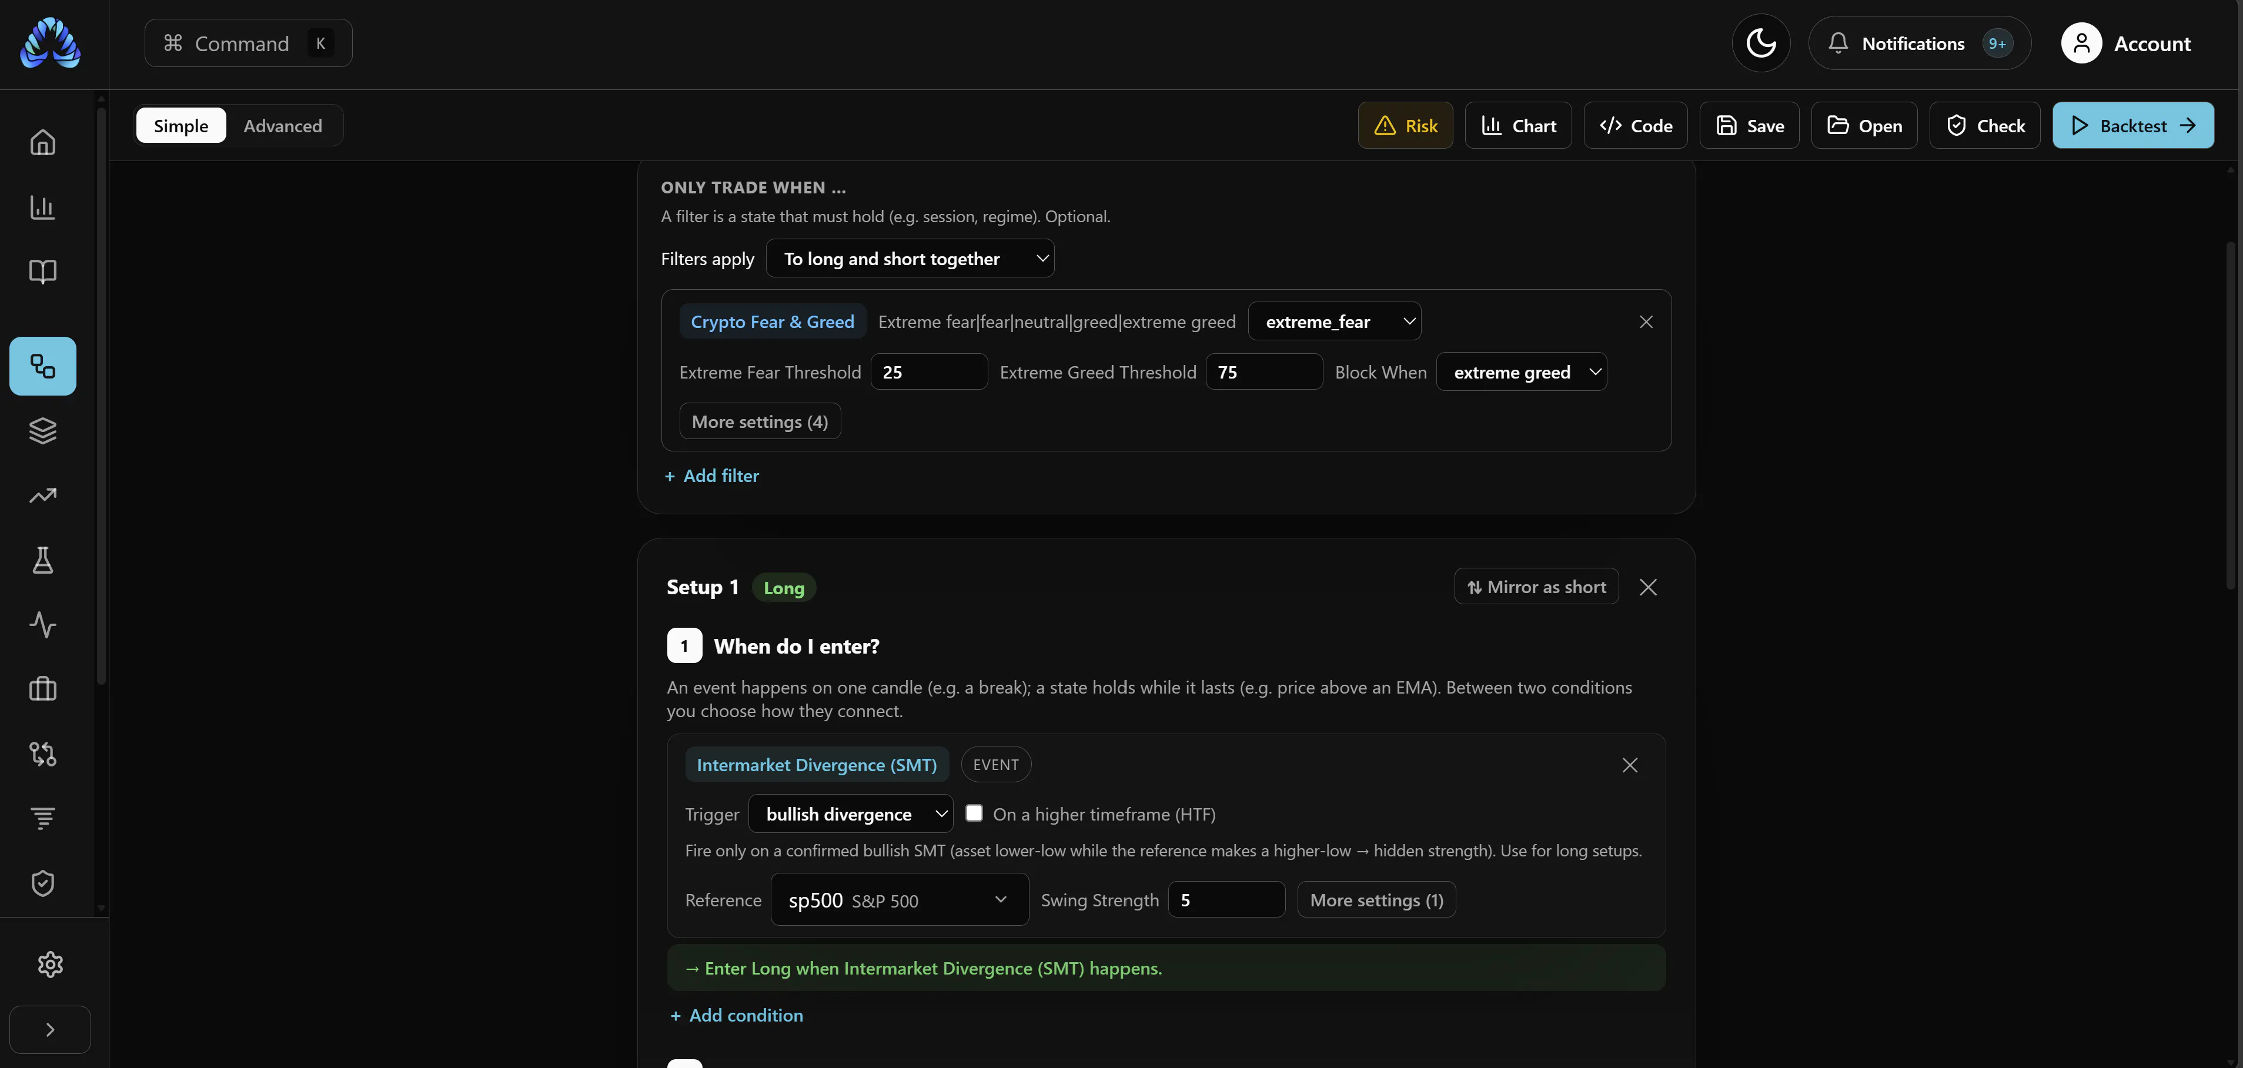
Task: Switch to the Simple tab
Action: pyautogui.click(x=180, y=125)
